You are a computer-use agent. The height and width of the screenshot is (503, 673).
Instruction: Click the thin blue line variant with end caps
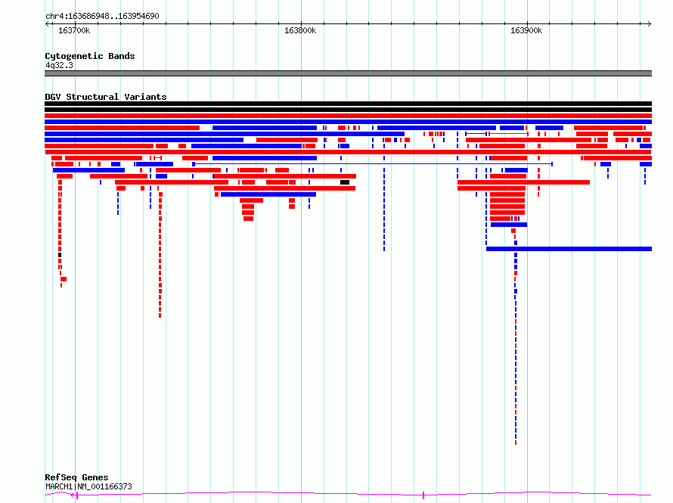pos(373,164)
